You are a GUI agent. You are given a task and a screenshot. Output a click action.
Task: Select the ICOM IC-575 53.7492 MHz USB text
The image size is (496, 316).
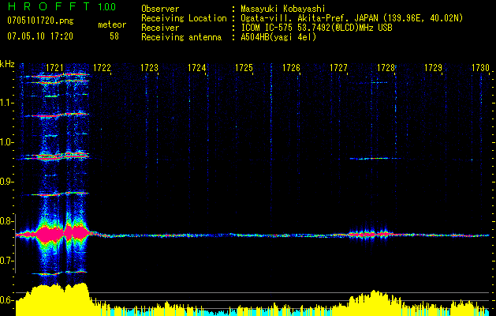[x=316, y=28]
